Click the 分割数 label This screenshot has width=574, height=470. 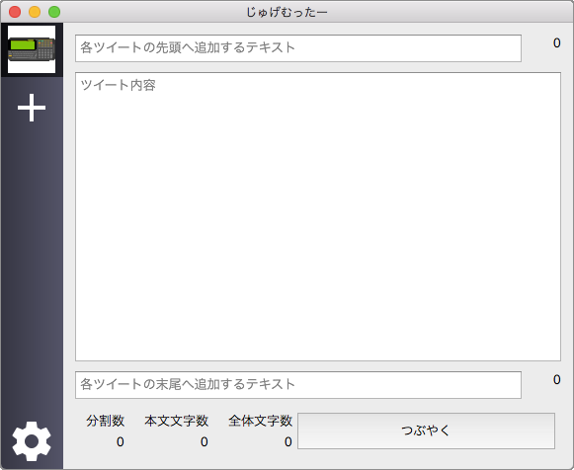[x=105, y=421]
